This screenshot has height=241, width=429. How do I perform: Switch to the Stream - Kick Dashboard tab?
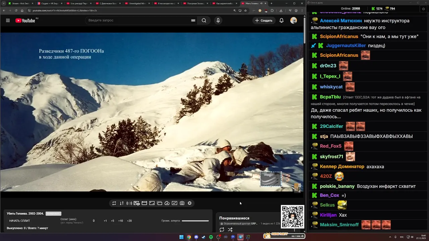point(21,3)
